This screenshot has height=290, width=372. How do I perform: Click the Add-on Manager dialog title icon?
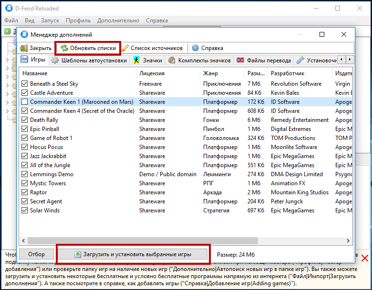tap(24, 35)
